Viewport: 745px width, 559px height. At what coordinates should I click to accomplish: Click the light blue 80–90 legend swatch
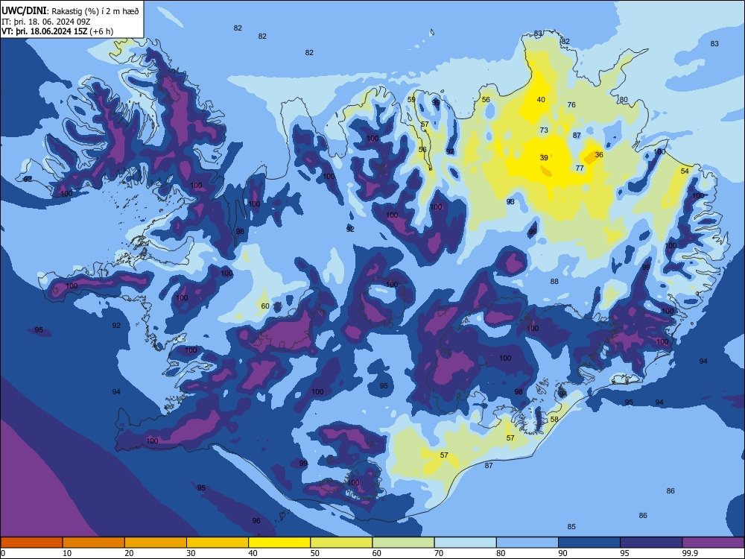pyautogui.click(x=527, y=543)
